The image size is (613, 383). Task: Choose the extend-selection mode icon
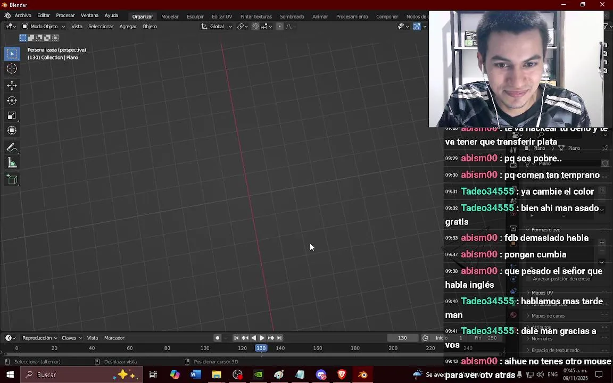31,38
